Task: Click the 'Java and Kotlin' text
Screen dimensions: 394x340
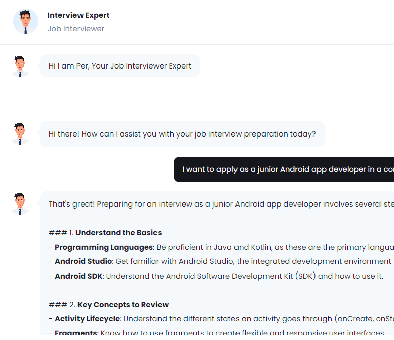Action: 224,247
